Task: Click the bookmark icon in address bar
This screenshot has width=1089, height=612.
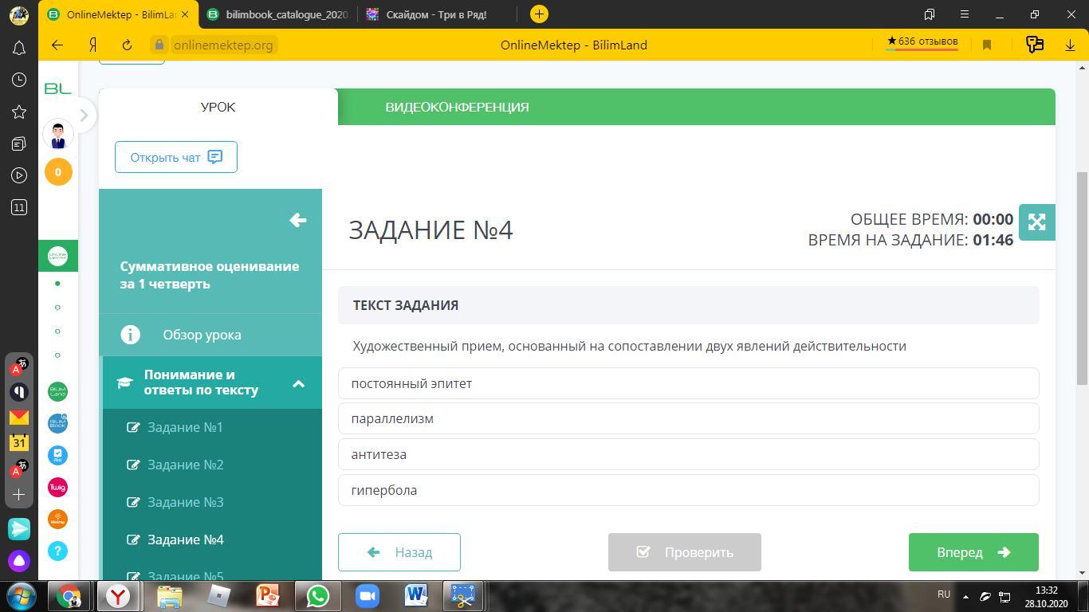Action: tap(987, 45)
